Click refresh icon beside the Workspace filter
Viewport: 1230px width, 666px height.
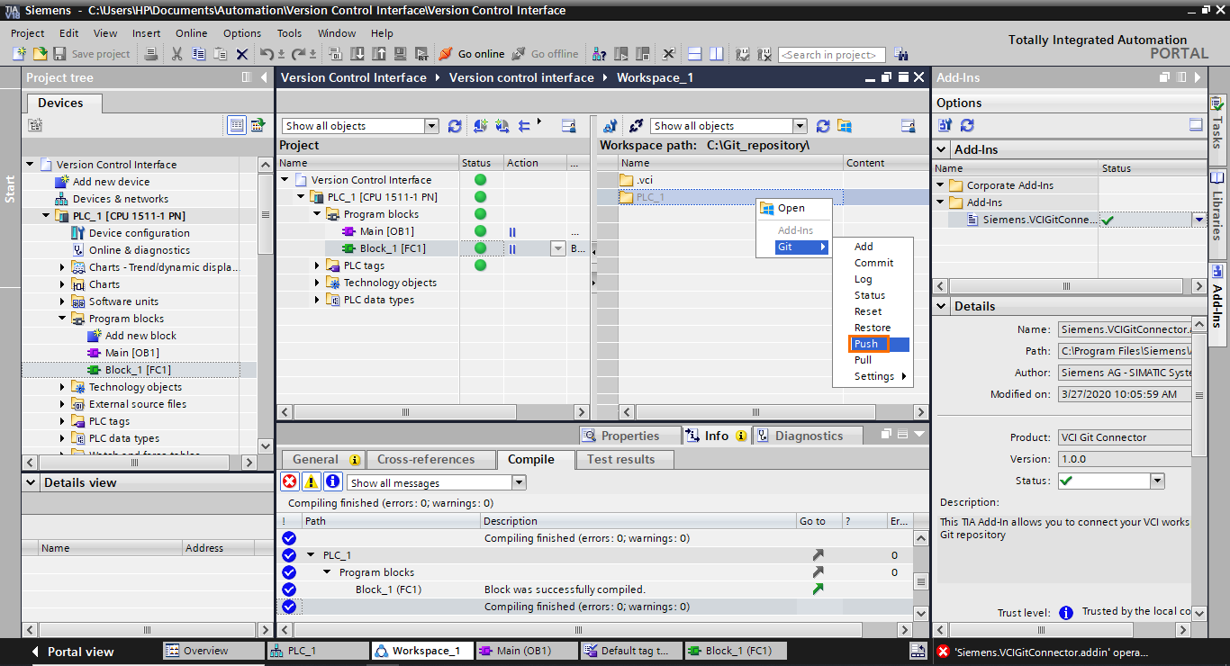(823, 126)
